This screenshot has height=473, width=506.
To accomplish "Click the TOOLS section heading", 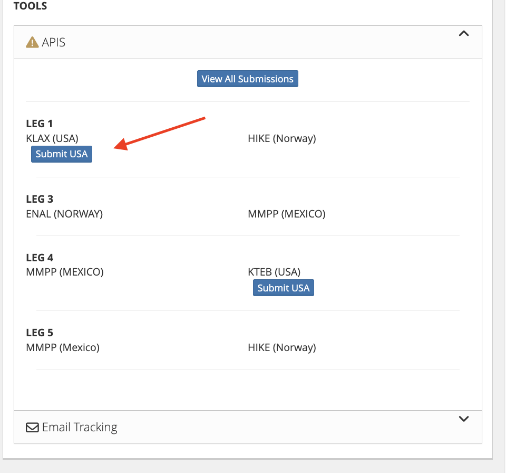I will point(30,6).
